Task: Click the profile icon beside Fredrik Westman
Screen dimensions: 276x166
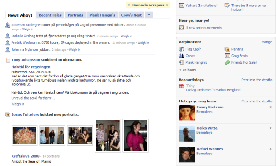Action: tap(7, 43)
